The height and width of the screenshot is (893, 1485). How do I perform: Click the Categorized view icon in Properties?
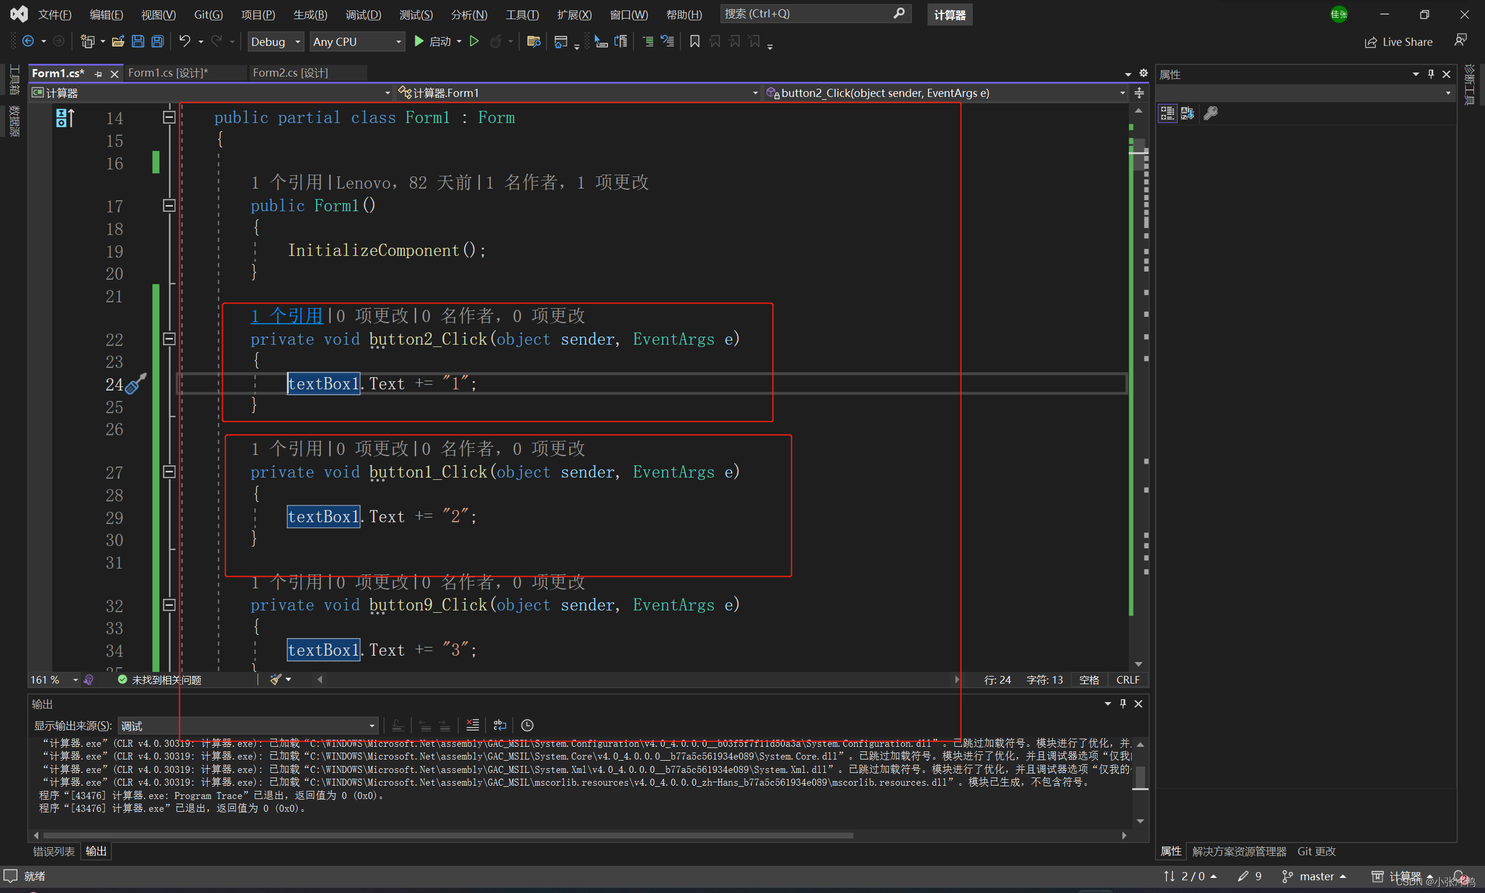click(x=1168, y=113)
